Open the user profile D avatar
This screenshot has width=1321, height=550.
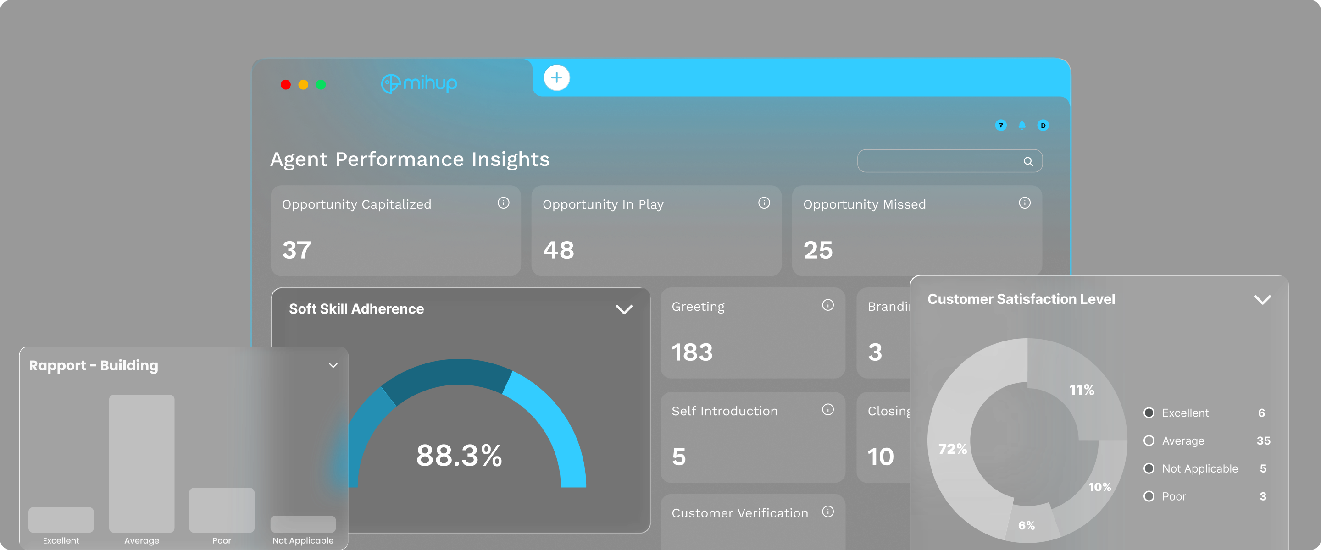tap(1043, 125)
